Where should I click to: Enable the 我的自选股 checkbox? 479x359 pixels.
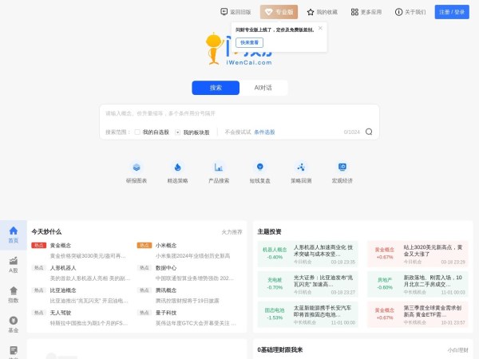point(137,132)
